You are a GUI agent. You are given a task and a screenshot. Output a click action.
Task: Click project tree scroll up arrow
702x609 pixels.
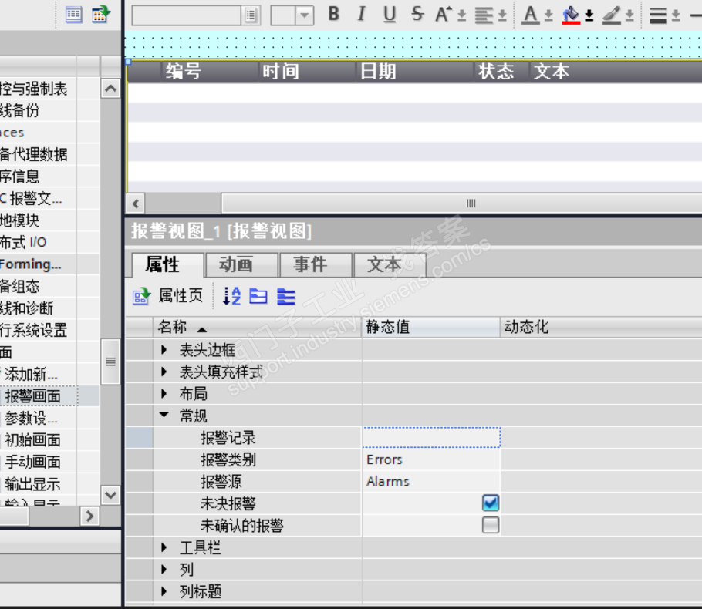[110, 89]
